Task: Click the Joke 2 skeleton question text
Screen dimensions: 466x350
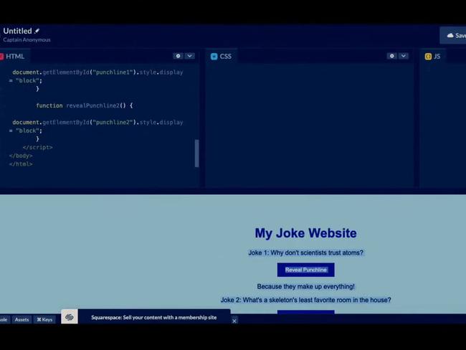Action: click(306, 300)
